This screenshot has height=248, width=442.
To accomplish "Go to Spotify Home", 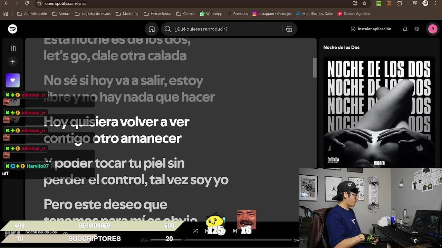I will pos(152,29).
